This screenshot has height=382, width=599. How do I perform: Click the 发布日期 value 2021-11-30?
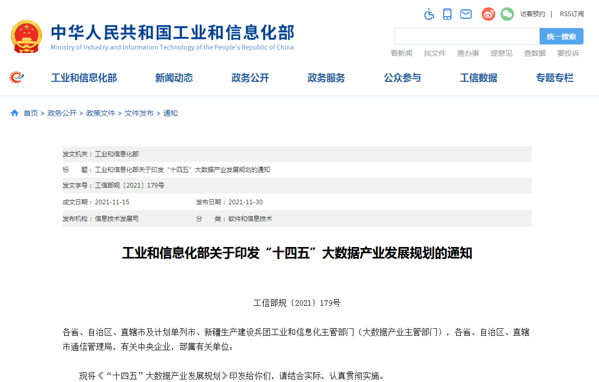pyautogui.click(x=246, y=202)
